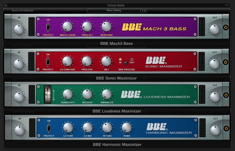Toggle the Harmonic Maximizer PROTECT switch
235x151 pixels.
(49, 128)
